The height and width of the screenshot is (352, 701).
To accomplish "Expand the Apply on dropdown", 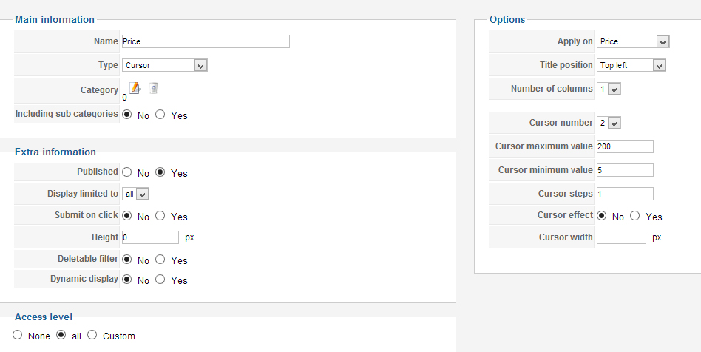I will click(633, 41).
